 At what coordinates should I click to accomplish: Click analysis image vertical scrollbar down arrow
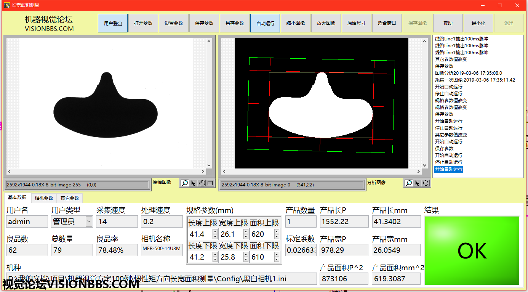pyautogui.click(x=424, y=165)
